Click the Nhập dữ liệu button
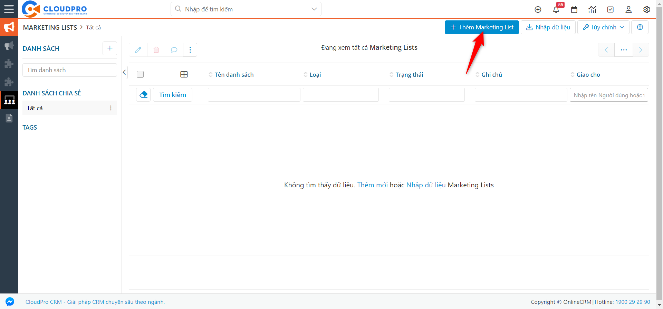Screen dimensions: 663x309 [548, 27]
